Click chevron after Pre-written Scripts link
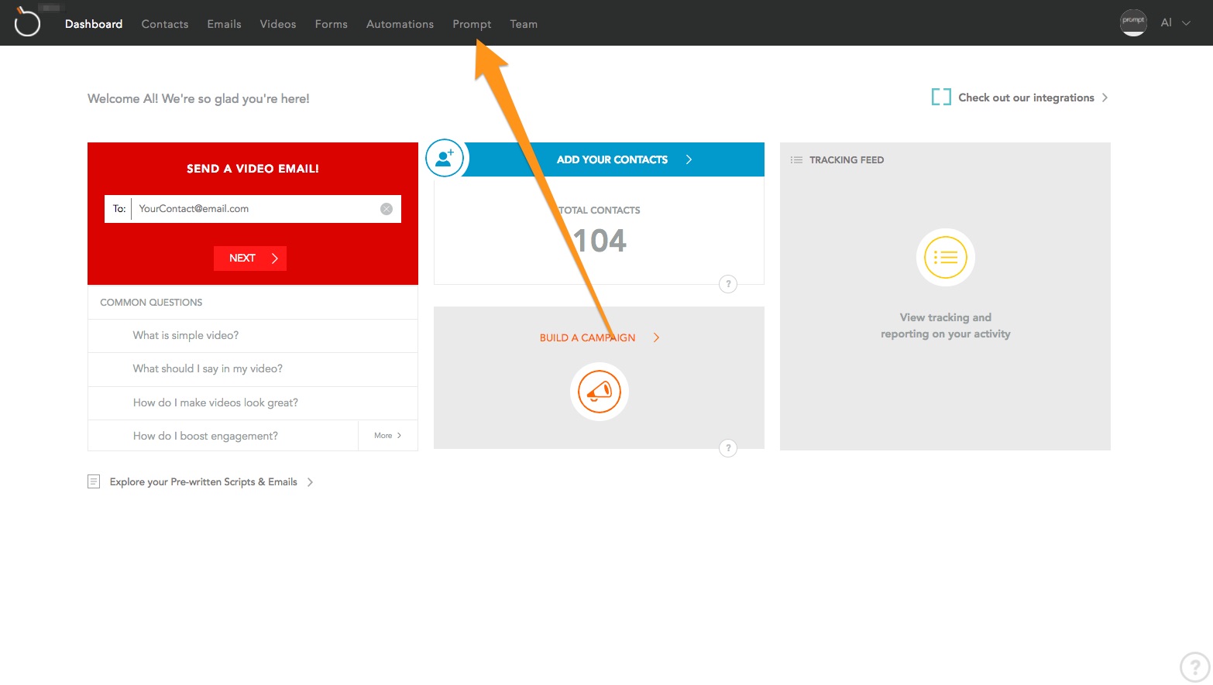The width and height of the screenshot is (1213, 685). [310, 481]
